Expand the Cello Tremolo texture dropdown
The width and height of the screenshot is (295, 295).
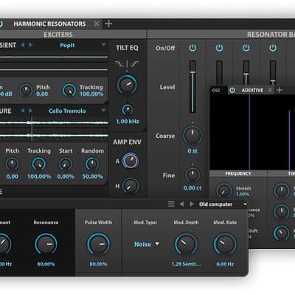tap(103, 111)
